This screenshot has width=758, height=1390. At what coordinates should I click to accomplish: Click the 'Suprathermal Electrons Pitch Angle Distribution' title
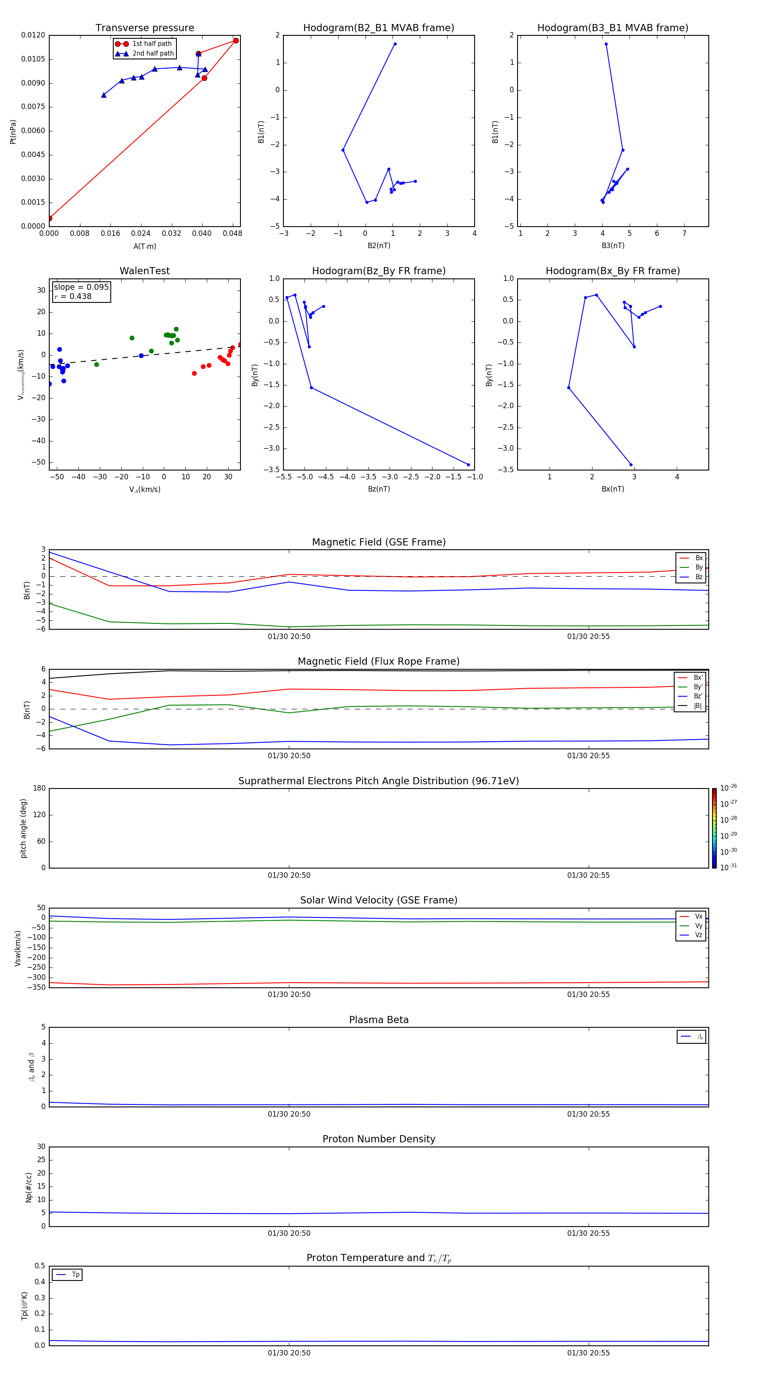pos(378,781)
